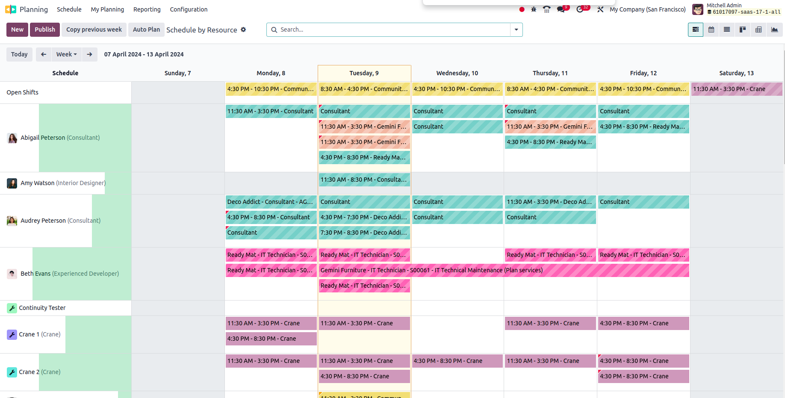
Task: Switch to the Graph view
Action: [775, 29]
